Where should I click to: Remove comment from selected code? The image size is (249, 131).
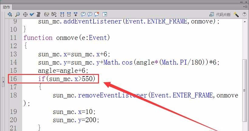click(x=97, y=14)
